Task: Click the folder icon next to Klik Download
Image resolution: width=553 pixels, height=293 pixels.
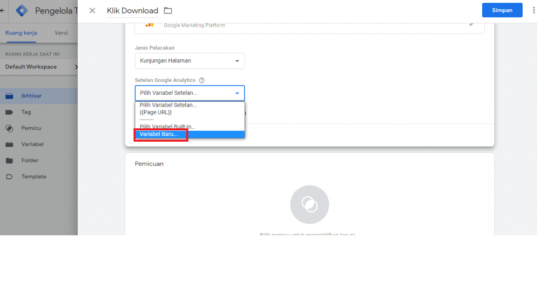Action: pyautogui.click(x=168, y=11)
